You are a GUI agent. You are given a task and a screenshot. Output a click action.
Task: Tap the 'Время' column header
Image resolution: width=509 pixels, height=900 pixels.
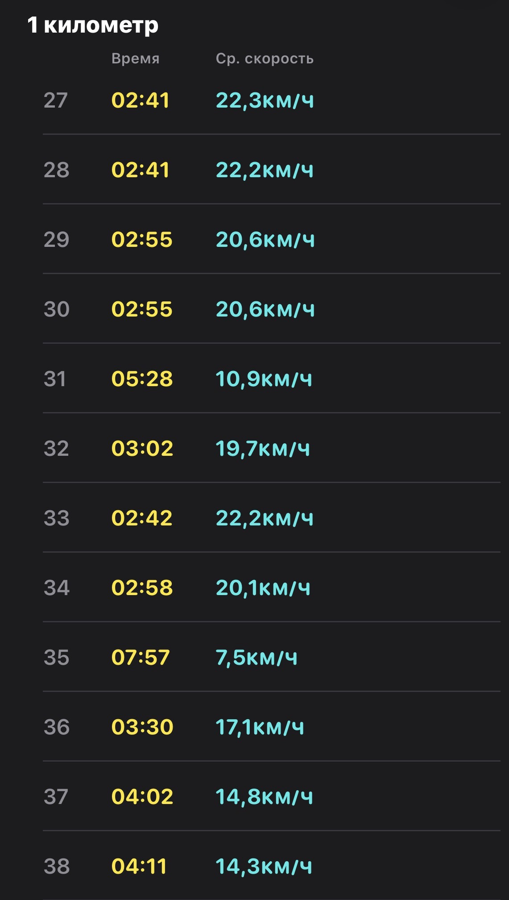[136, 58]
